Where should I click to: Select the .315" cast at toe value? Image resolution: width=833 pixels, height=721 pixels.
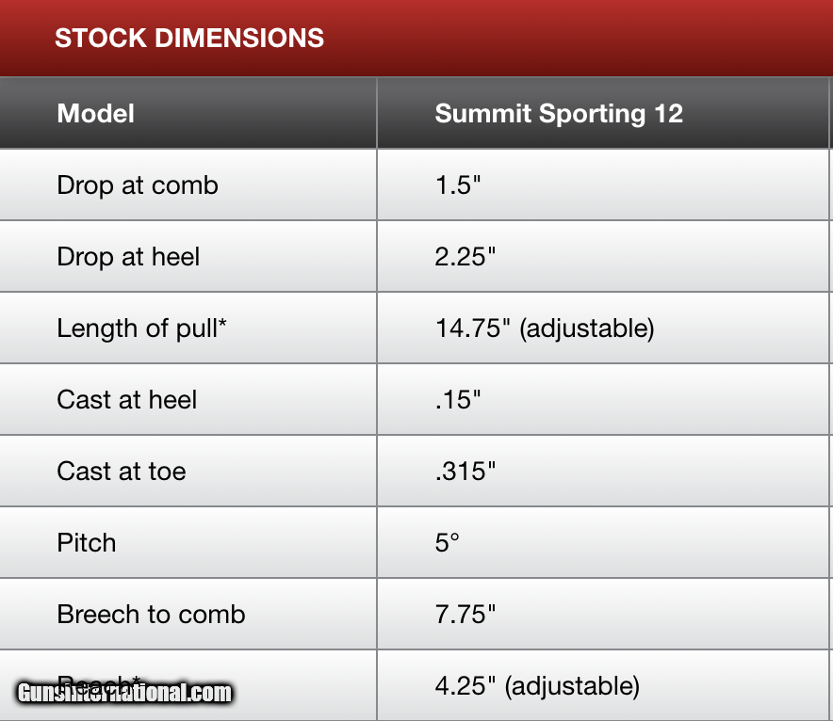(x=465, y=472)
